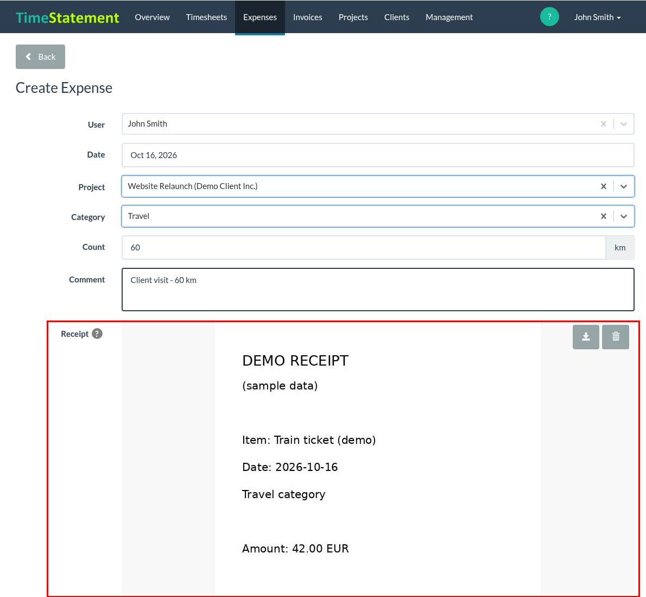Click the Date field showing Oct 16, 2026
Screen dimensions: 646x597
coord(378,155)
